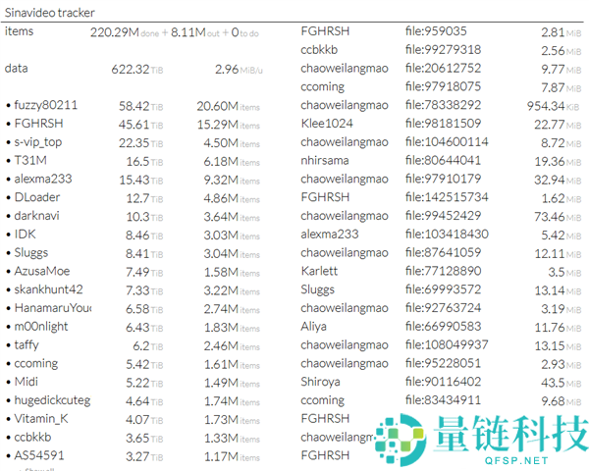Viewport: 589px width, 471px height.
Task: Click the 43.5 MiB size value
Action: 562,383
